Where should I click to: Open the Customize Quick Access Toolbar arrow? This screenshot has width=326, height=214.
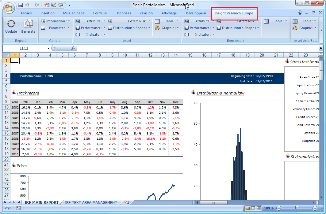[69, 5]
